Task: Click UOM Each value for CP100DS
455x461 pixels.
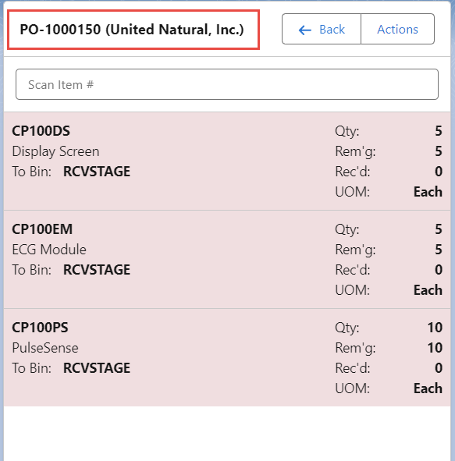Action: (x=428, y=192)
